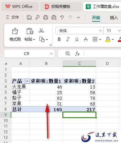Click the greyed Redo icon

tap(70, 17)
